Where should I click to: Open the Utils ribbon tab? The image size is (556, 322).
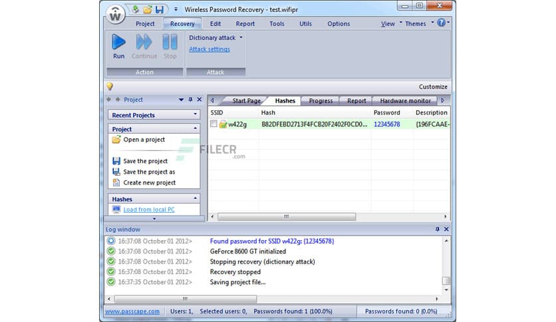[305, 23]
